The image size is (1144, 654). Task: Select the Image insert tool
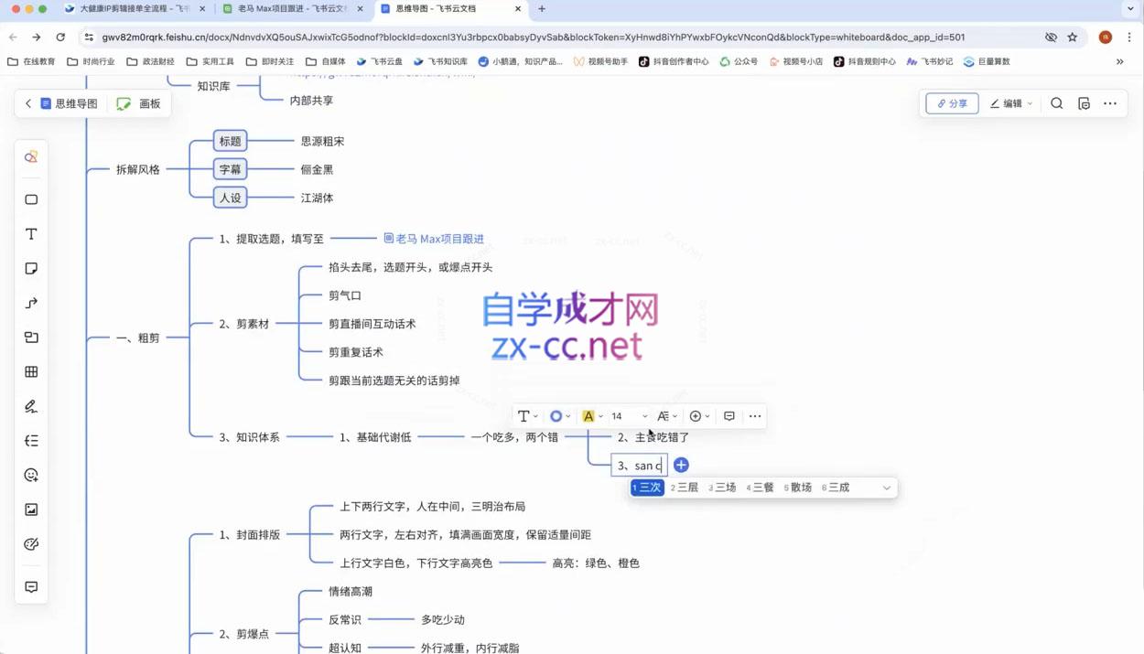coord(30,509)
